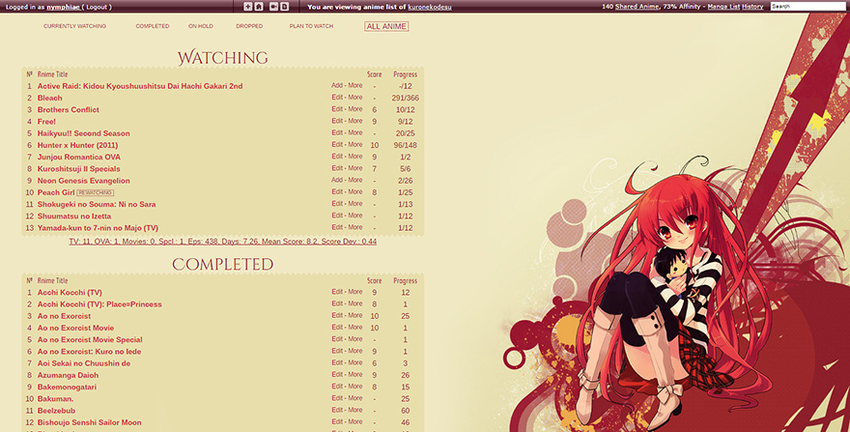The image size is (850, 432).
Task: Open Shokugeki no Souma: Ni no Sara
Action: coord(97,205)
